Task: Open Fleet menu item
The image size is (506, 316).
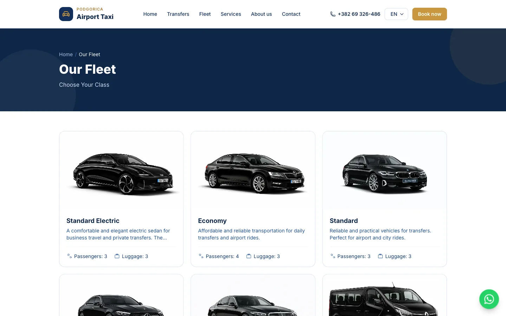Action: [x=205, y=14]
